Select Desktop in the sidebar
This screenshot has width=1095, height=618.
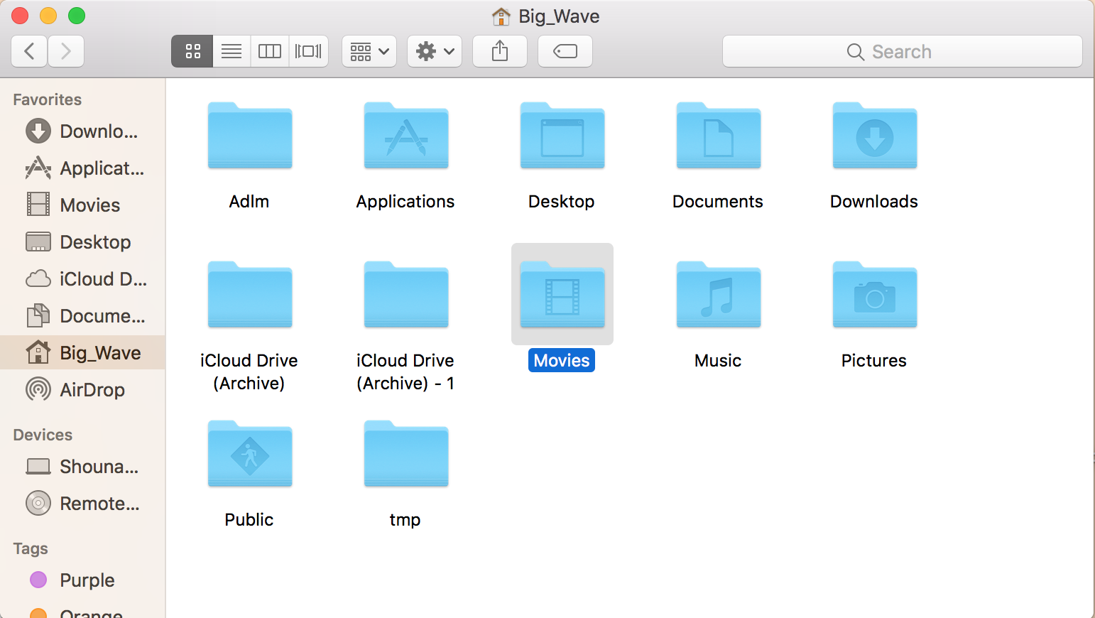tap(82, 242)
